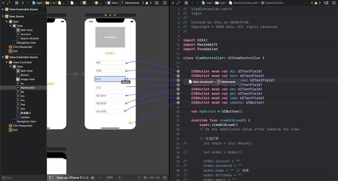Toggle document outline panel button
The image size is (338, 181).
51,178
